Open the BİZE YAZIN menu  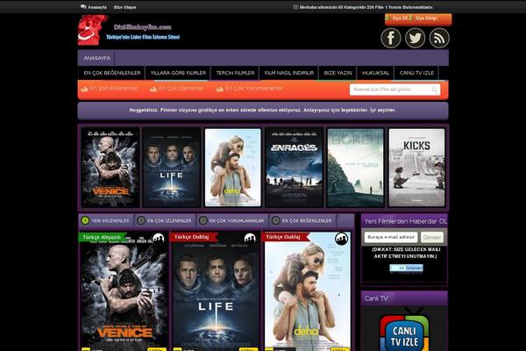pyautogui.click(x=338, y=73)
